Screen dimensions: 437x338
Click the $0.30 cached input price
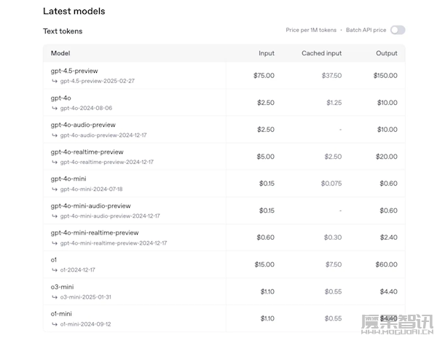333,237
